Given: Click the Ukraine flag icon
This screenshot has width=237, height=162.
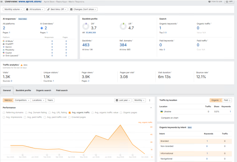Looking at the screenshot, I should 162,112.
